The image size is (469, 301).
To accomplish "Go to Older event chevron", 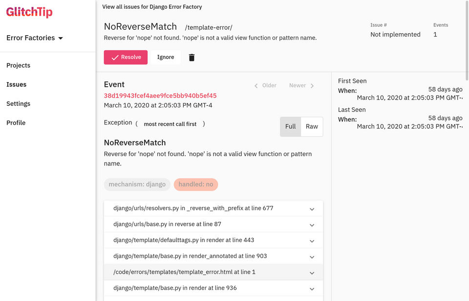I will coord(256,86).
